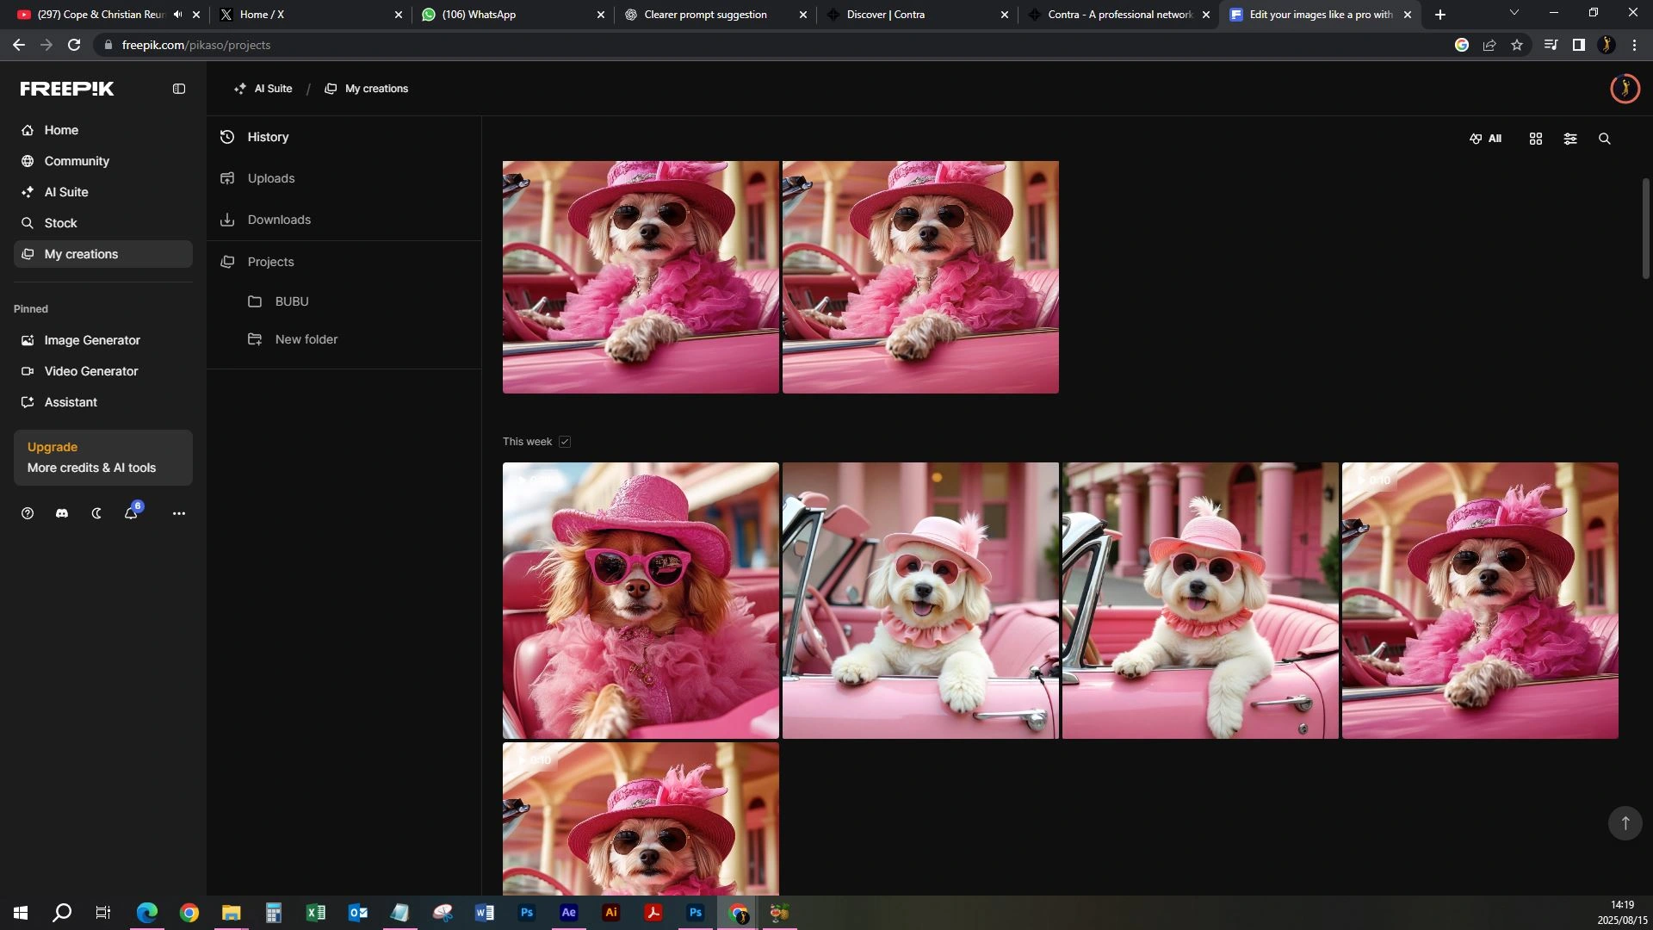
Task: Reload the page
Action: (74, 45)
